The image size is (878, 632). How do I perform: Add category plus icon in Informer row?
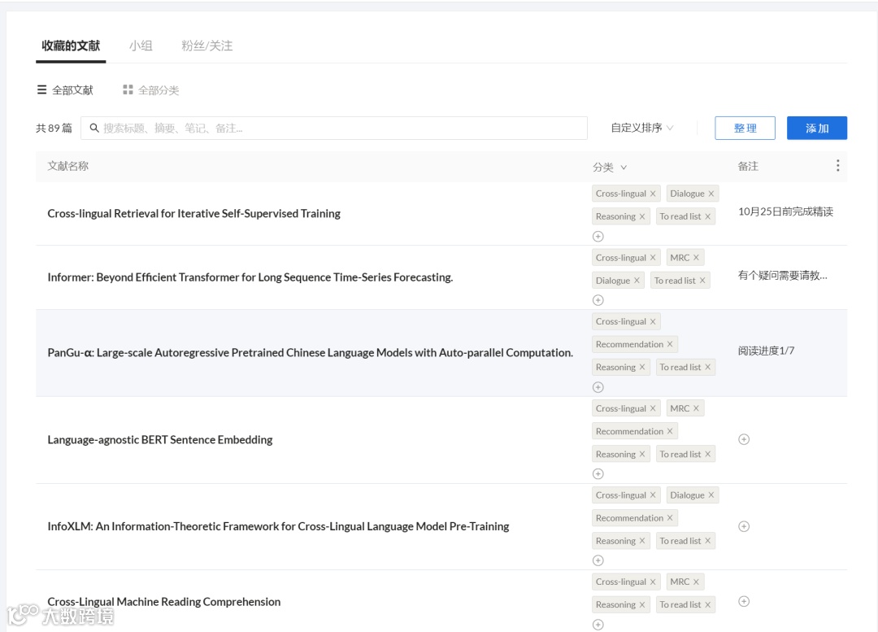tap(598, 300)
